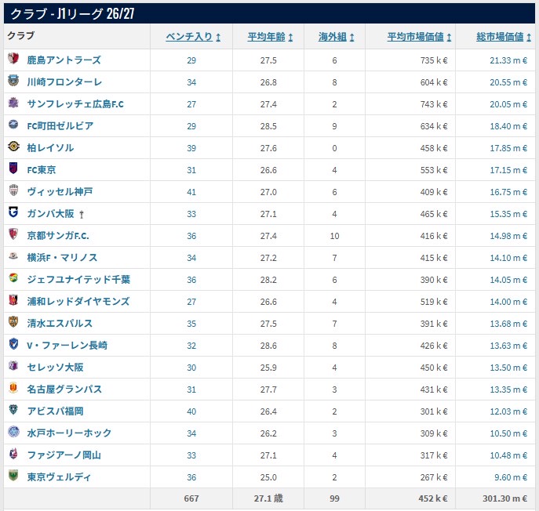The image size is (539, 511).
Task: Open the ガンバ大阪 club link
Action: [50, 214]
